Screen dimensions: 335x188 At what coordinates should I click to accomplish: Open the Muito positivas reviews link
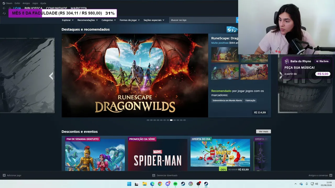pos(220,43)
